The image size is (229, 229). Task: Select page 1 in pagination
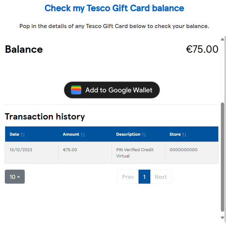coord(144,177)
